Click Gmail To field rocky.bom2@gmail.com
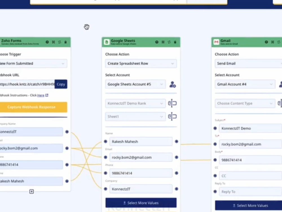The image size is (282, 212). tap(250, 144)
